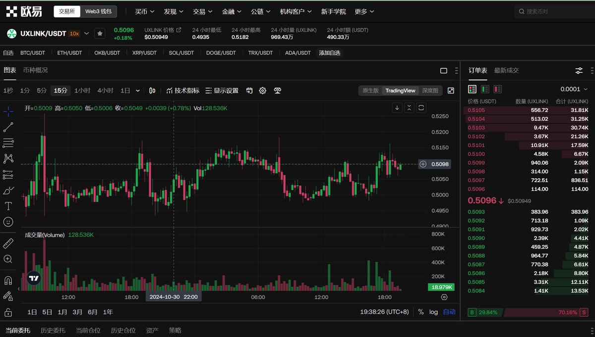This screenshot has height=337, width=595.
Task: Expand the UXLINK/USDT pair selector
Action: (86, 34)
